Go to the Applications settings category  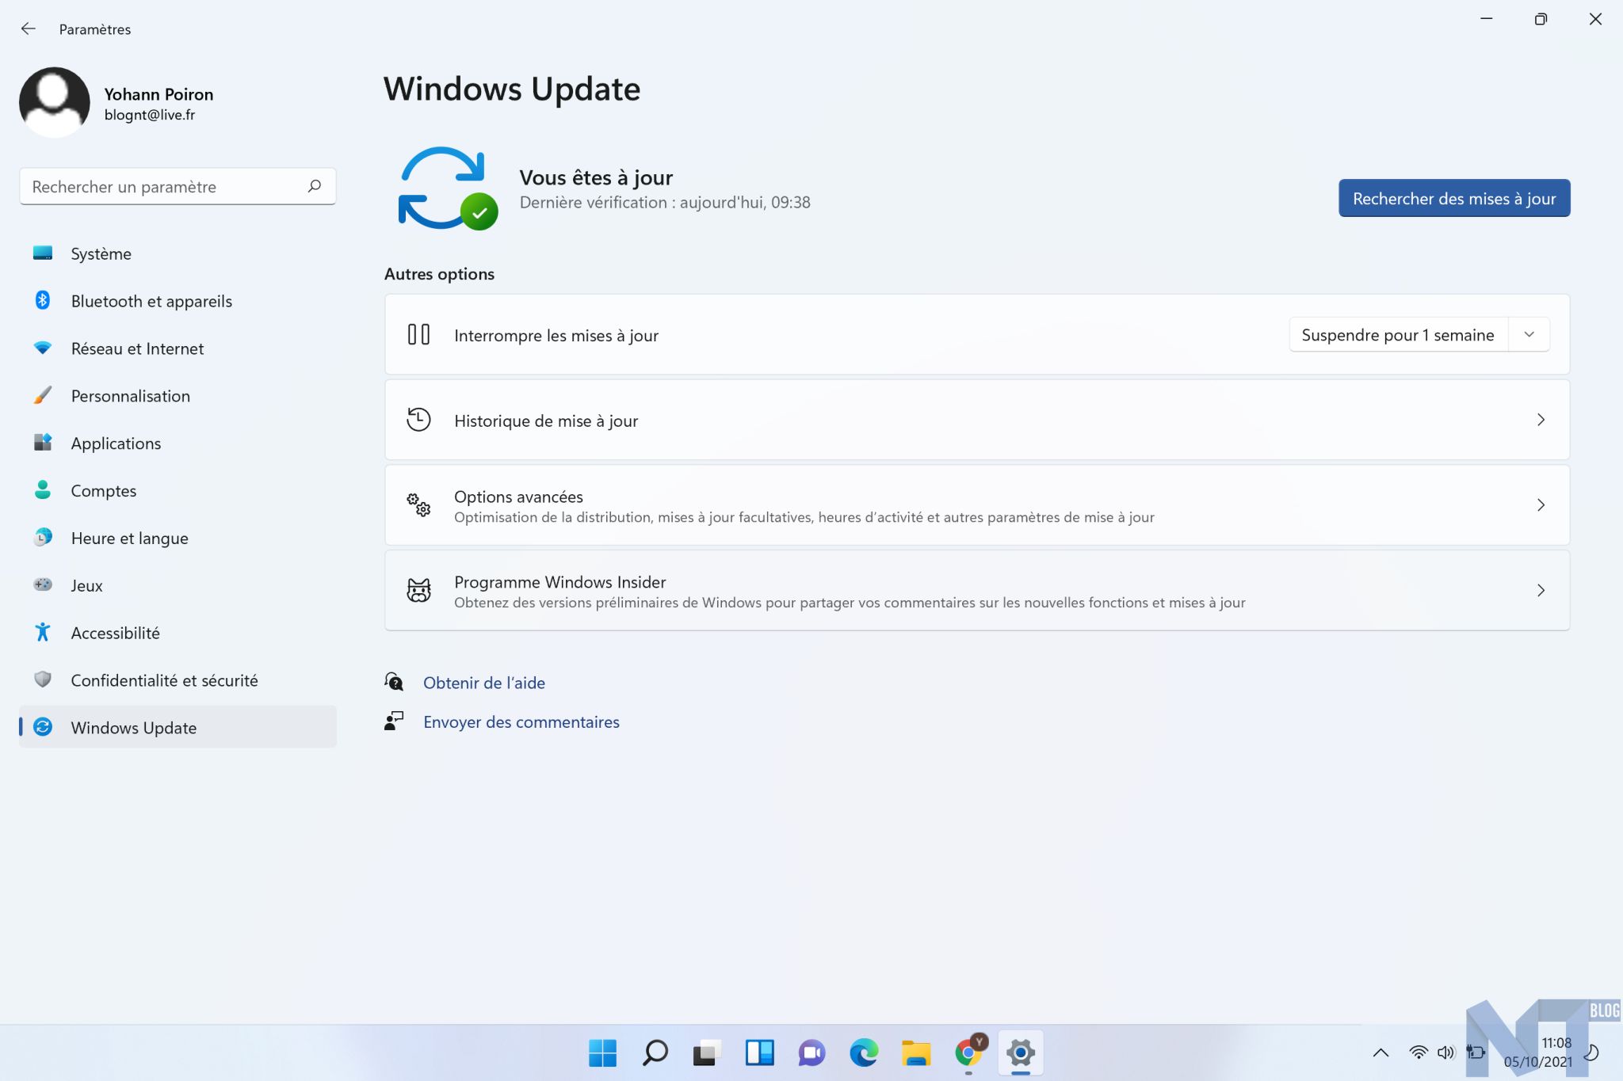116,443
